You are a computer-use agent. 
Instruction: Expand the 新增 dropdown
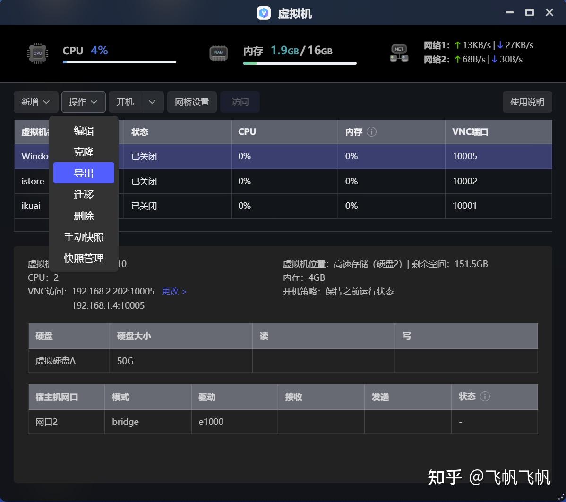tap(35, 102)
